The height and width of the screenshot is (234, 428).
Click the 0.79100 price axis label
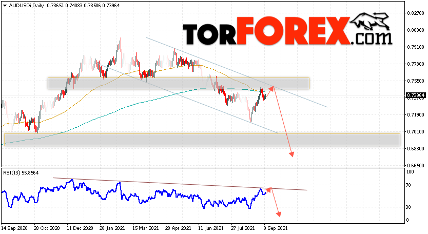coord(416,47)
